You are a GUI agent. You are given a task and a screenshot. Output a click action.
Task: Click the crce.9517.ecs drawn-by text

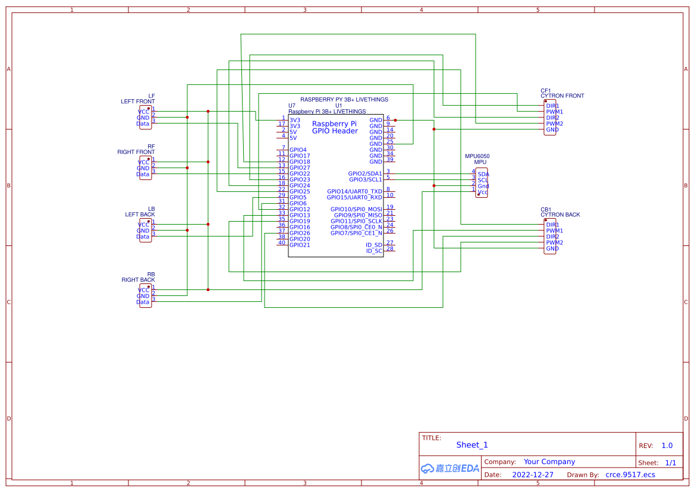[x=630, y=475]
